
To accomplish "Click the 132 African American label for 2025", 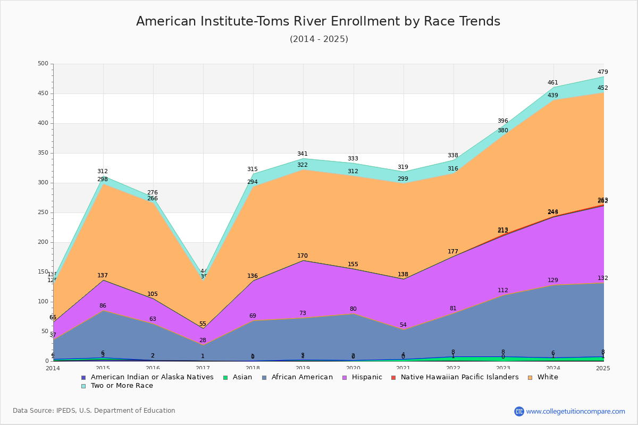I will [602, 278].
